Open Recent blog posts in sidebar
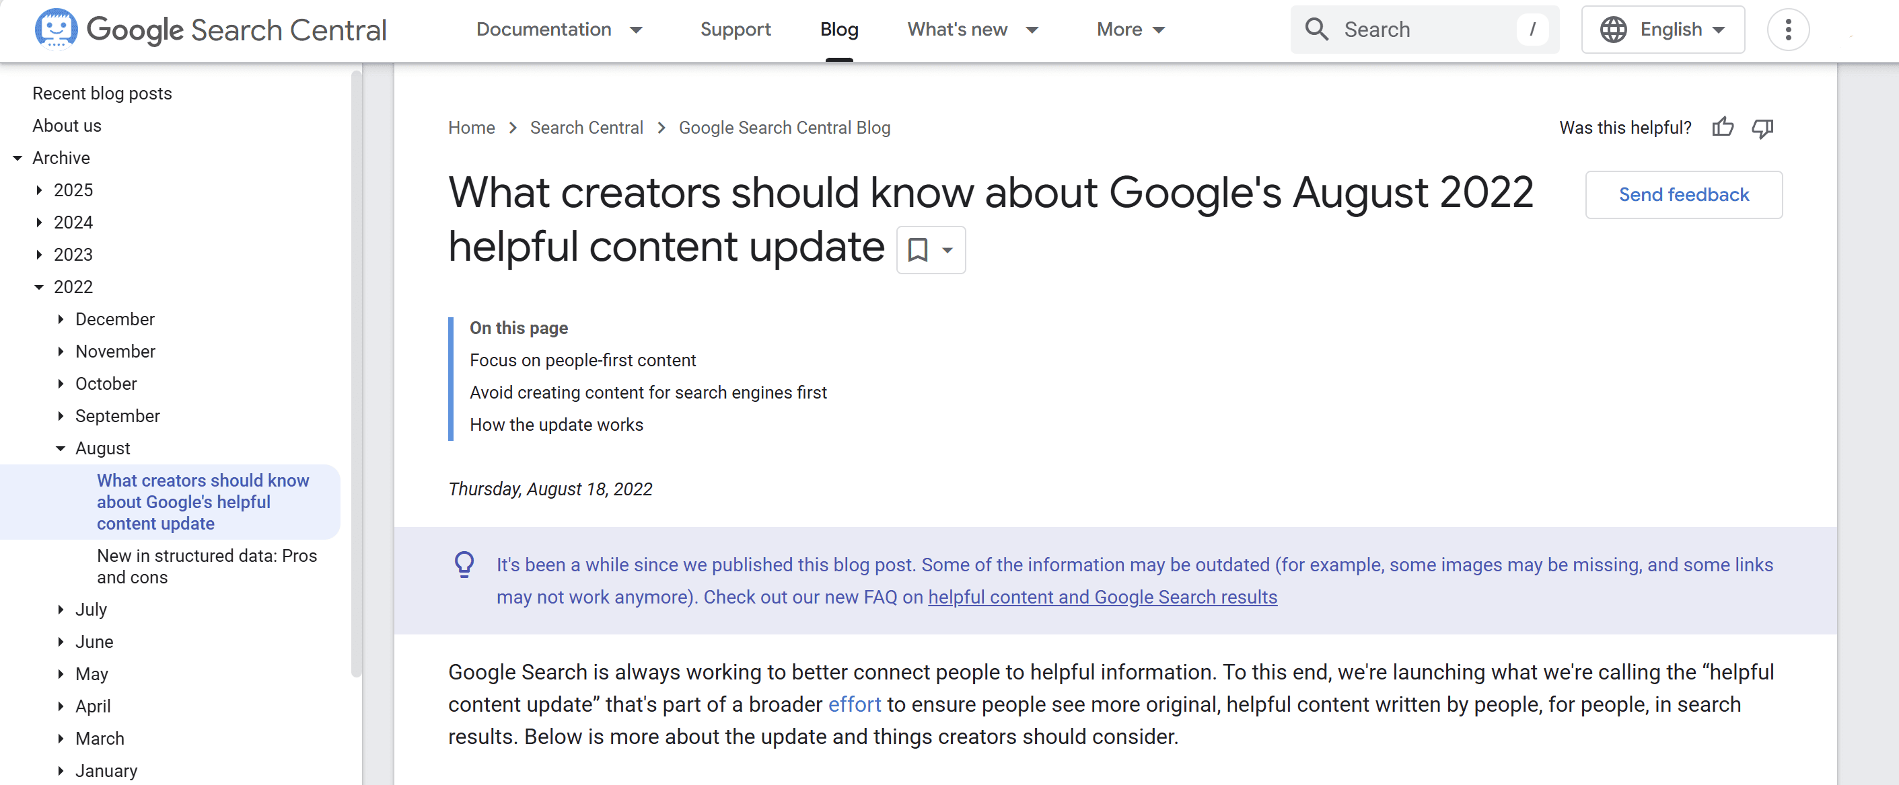 point(102,93)
